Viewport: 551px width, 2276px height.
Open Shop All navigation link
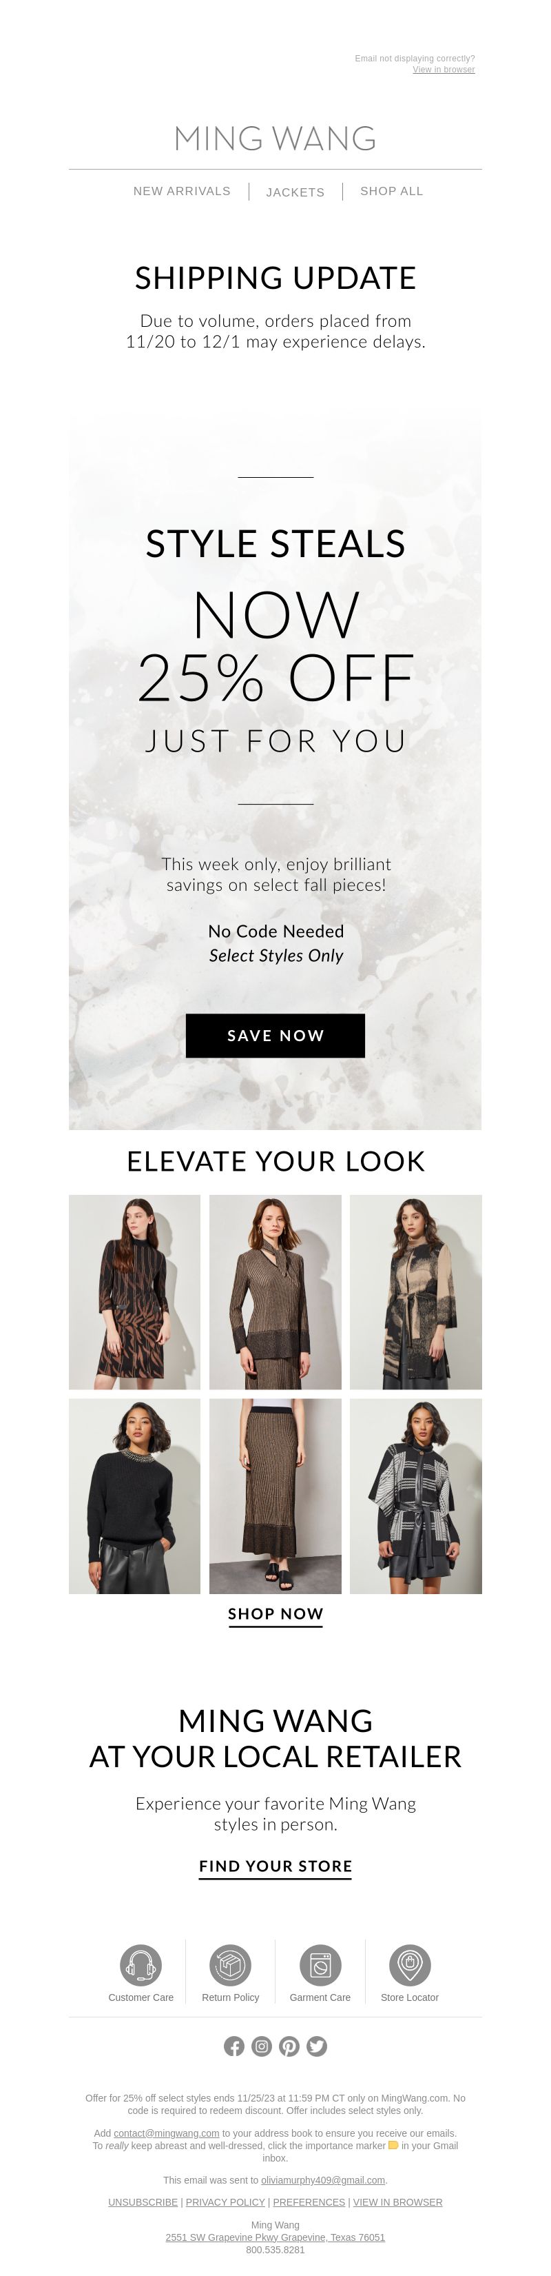pos(392,191)
